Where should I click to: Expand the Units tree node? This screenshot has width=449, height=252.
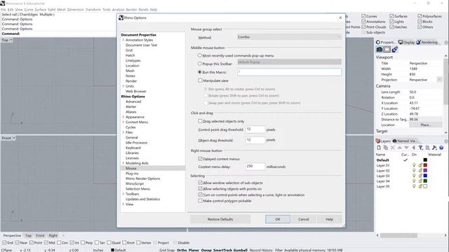click(x=123, y=86)
